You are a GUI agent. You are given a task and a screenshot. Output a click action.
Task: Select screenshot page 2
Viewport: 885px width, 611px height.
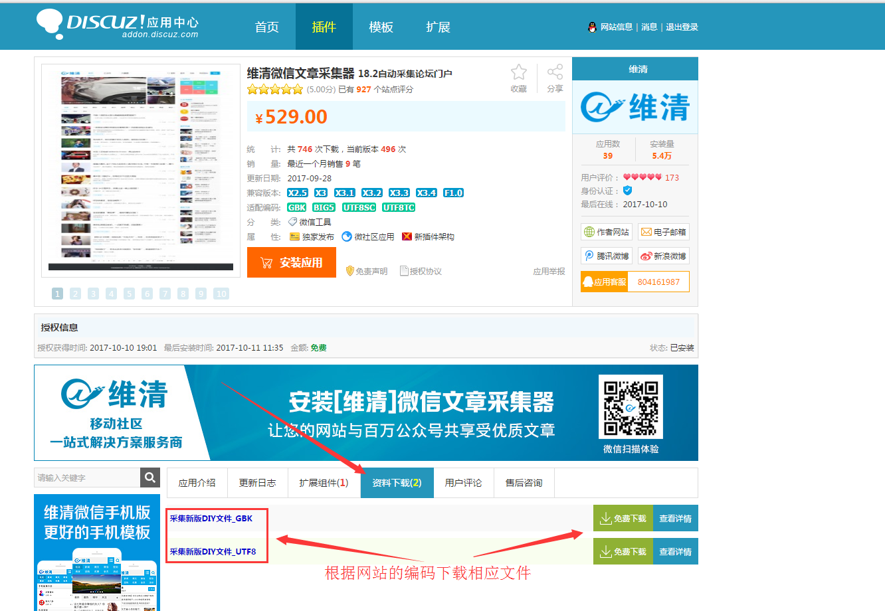coord(76,294)
